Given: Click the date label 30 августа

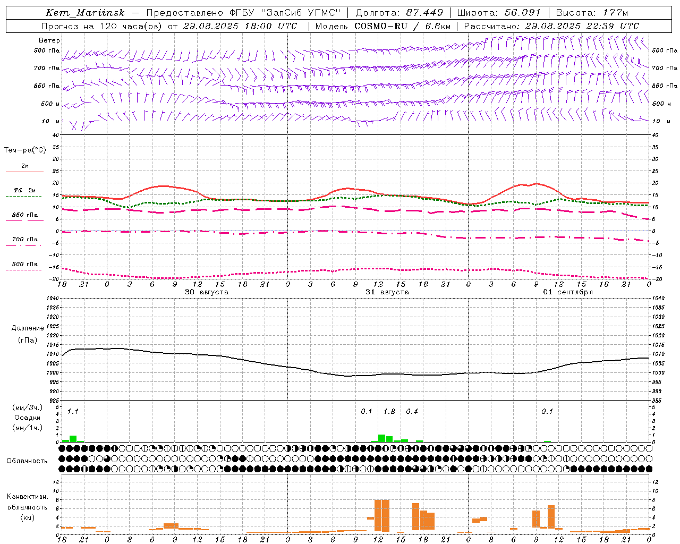Looking at the screenshot, I should [207, 292].
